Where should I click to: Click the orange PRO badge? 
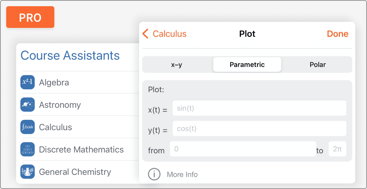tap(30, 17)
